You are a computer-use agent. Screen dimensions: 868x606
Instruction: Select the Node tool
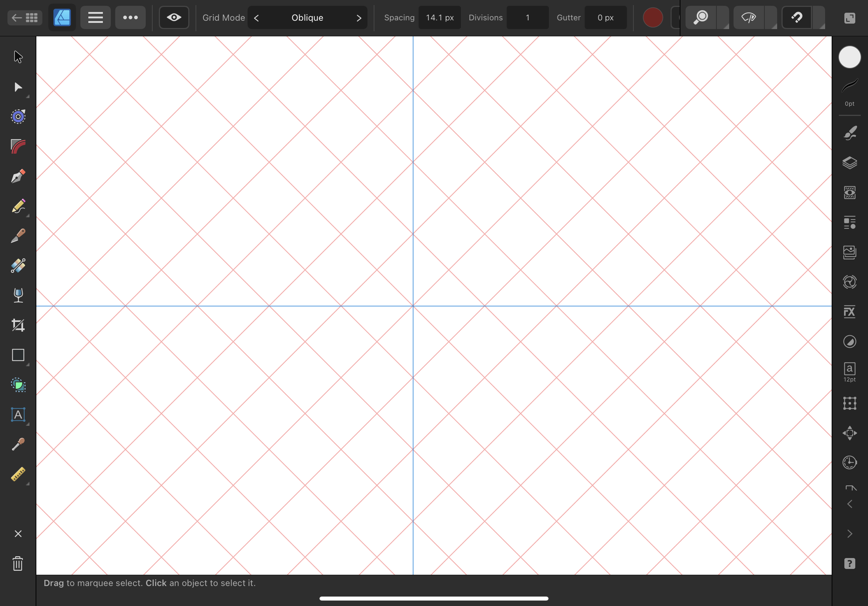pos(18,87)
